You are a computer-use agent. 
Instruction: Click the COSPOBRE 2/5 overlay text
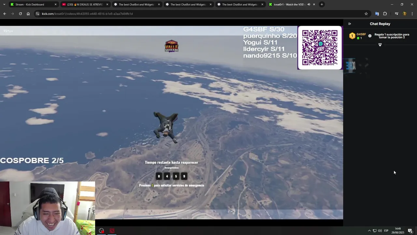[32, 161]
